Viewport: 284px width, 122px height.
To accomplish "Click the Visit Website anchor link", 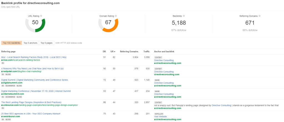I will click(x=161, y=117).
